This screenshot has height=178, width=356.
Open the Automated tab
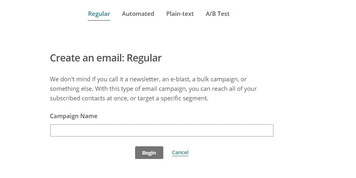pos(138,14)
